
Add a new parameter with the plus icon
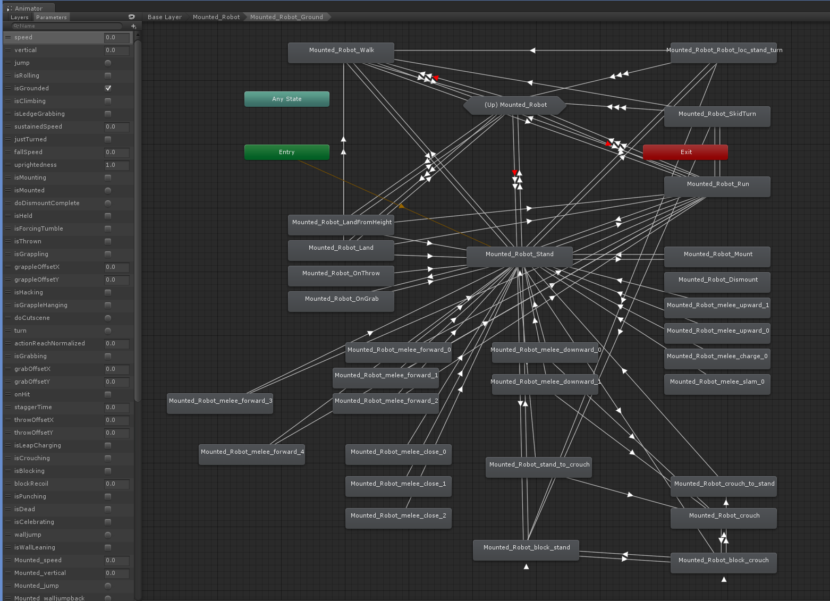click(133, 26)
